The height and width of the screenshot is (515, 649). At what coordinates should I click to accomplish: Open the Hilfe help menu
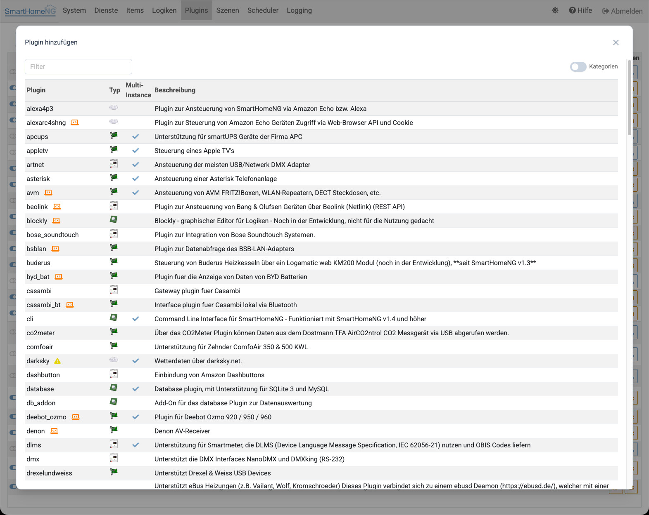[x=580, y=11]
